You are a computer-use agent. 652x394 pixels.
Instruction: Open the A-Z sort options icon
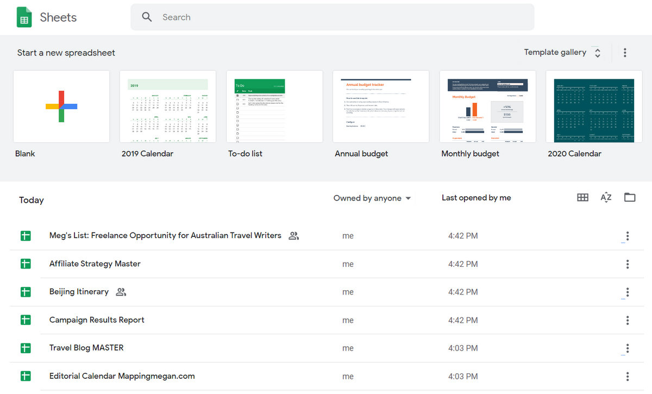(x=606, y=198)
